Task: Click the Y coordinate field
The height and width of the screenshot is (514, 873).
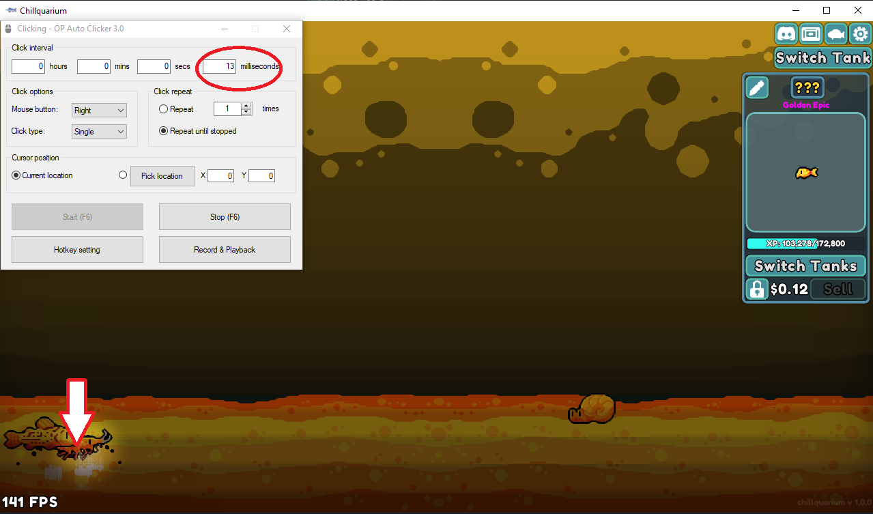Action: pos(261,175)
